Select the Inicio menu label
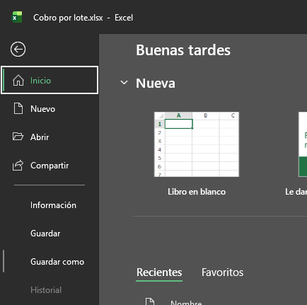This screenshot has height=305, width=307. click(40, 81)
